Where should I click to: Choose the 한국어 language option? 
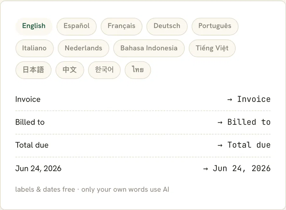104,70
